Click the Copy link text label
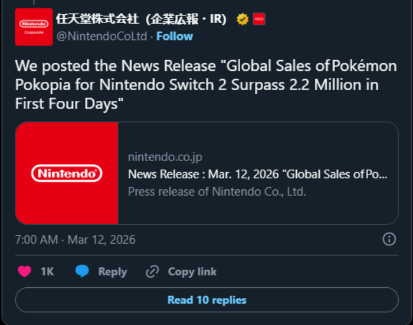 [x=192, y=271]
